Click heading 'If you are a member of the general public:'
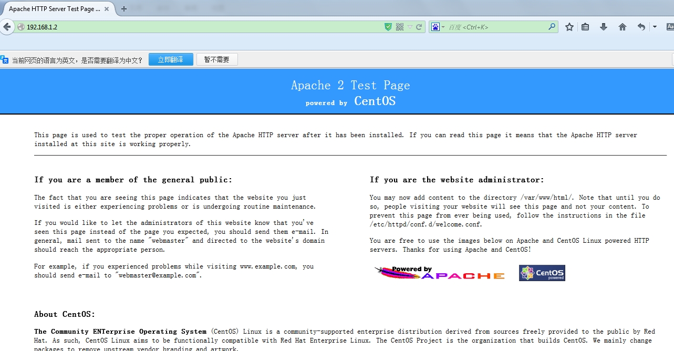The width and height of the screenshot is (674, 351). pyautogui.click(x=133, y=180)
